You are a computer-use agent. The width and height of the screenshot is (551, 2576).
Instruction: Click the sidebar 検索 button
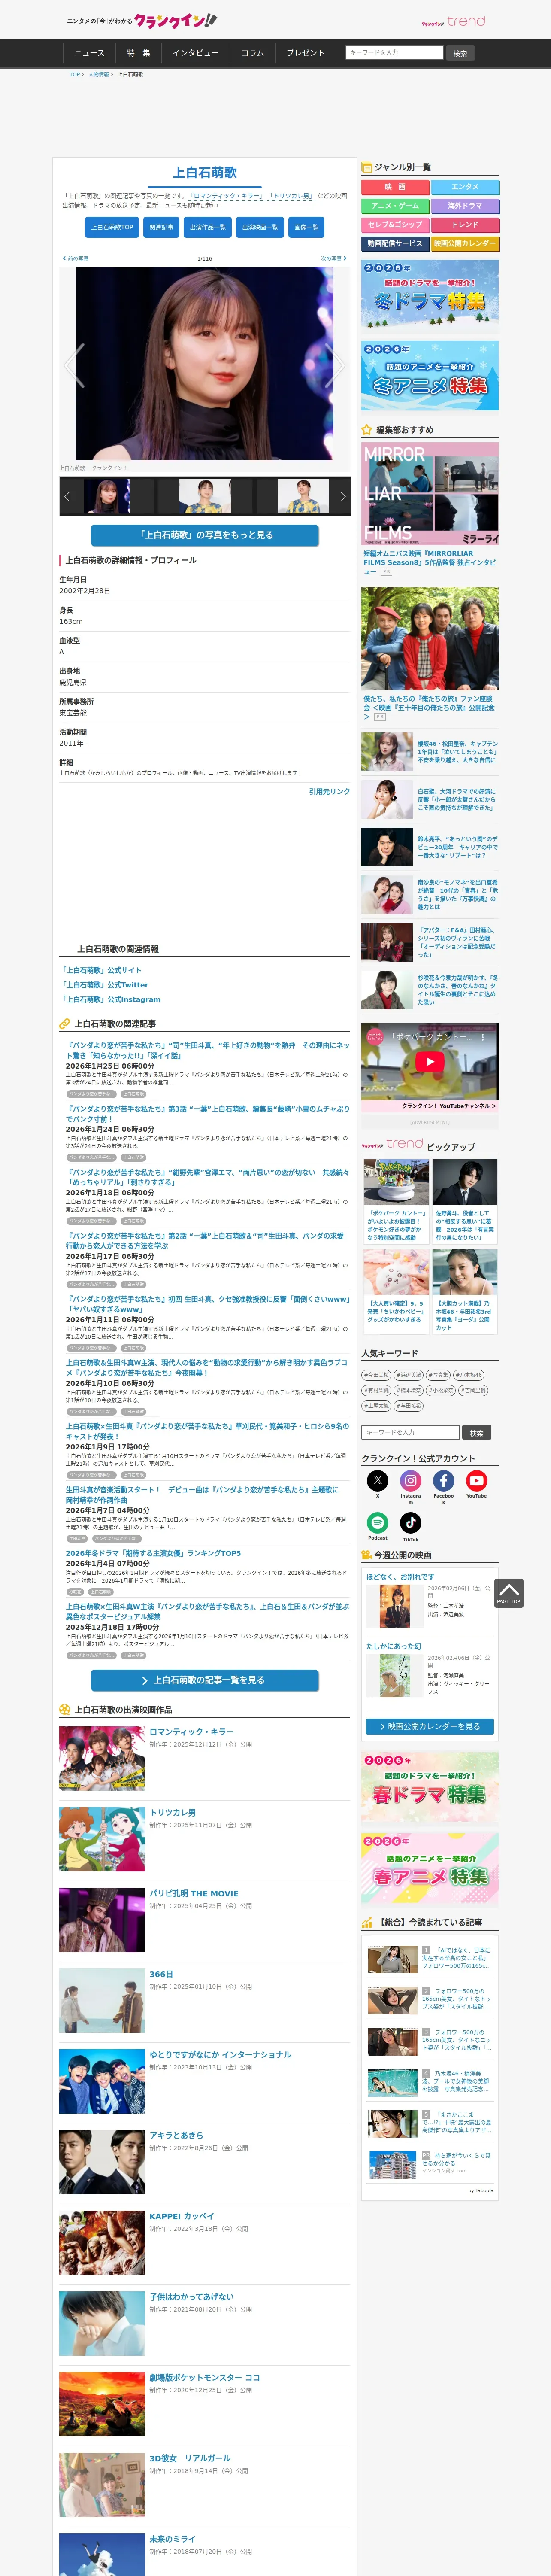477,1432
